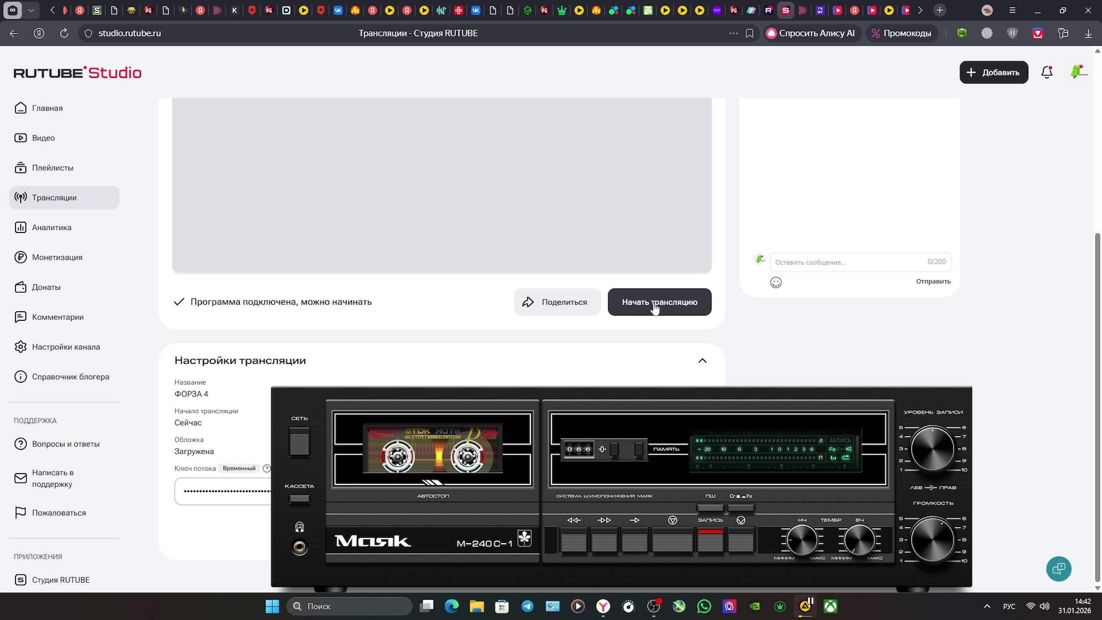Open Монетизация in the sidebar menu

tap(57, 257)
